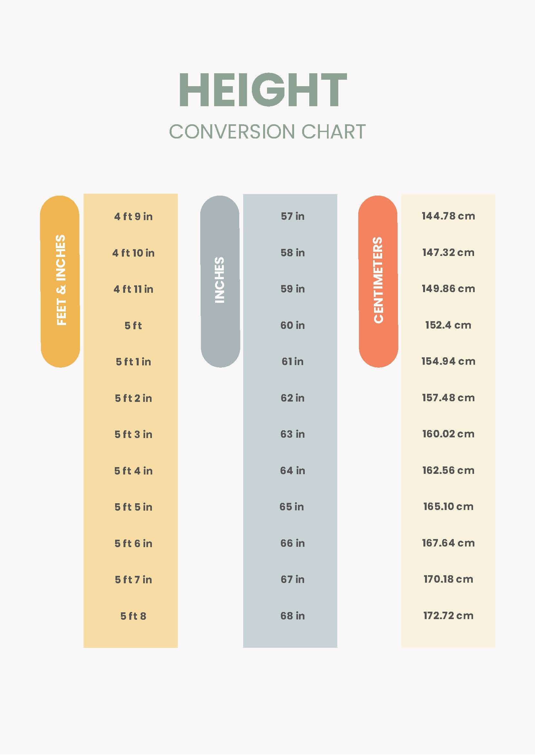Pick the 5 ft 2 in cell
Viewport: 535px width, 755px height.
[134, 398]
